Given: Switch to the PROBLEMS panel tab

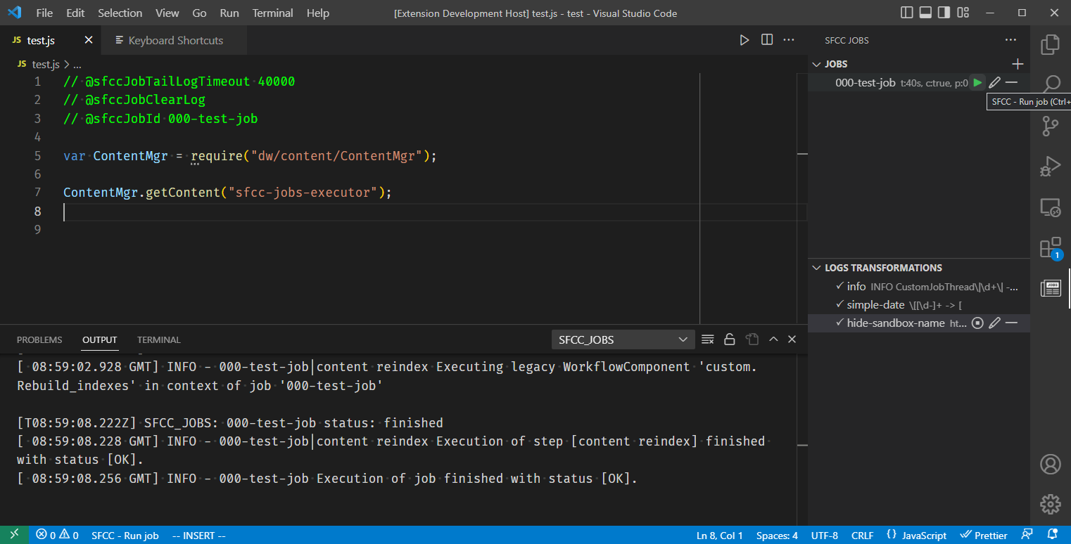Looking at the screenshot, I should [x=39, y=339].
